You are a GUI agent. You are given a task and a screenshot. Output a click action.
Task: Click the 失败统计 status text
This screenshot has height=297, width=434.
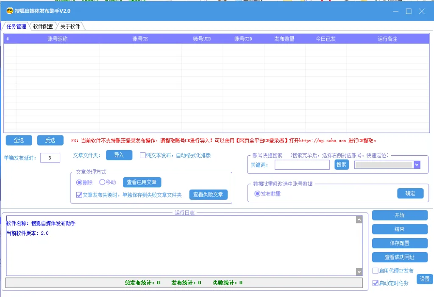tap(228, 283)
